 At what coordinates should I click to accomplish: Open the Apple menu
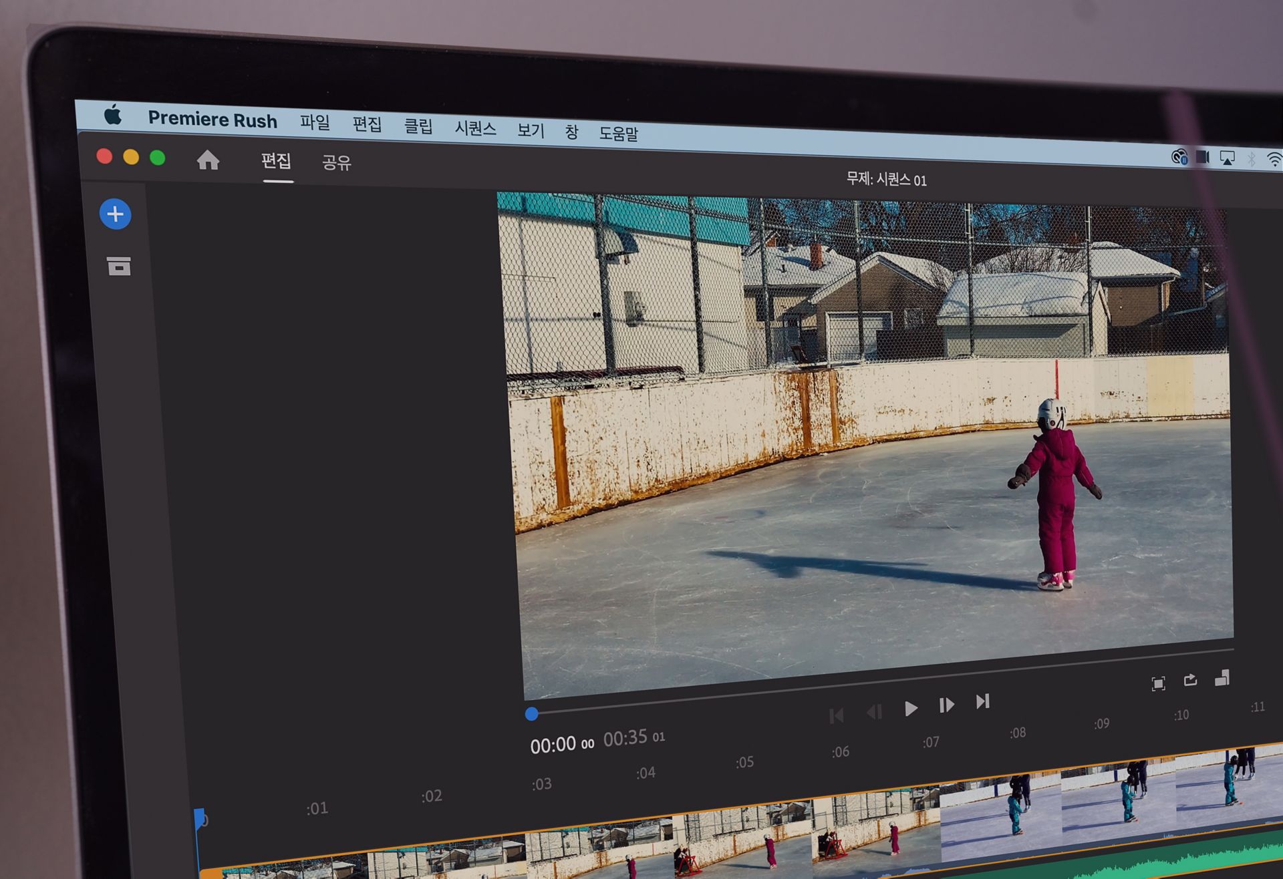pyautogui.click(x=113, y=115)
